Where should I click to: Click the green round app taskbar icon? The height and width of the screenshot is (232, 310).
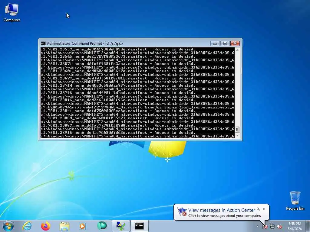coord(102,226)
